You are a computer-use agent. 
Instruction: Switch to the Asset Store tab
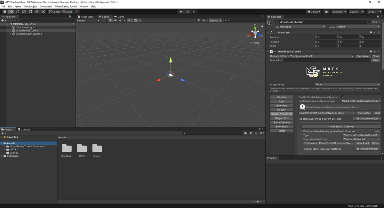[x=85, y=17]
